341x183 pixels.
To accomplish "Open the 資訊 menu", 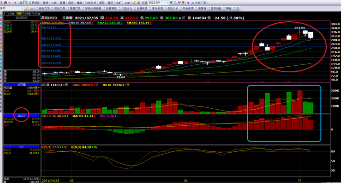I will pyautogui.click(x=110, y=3).
